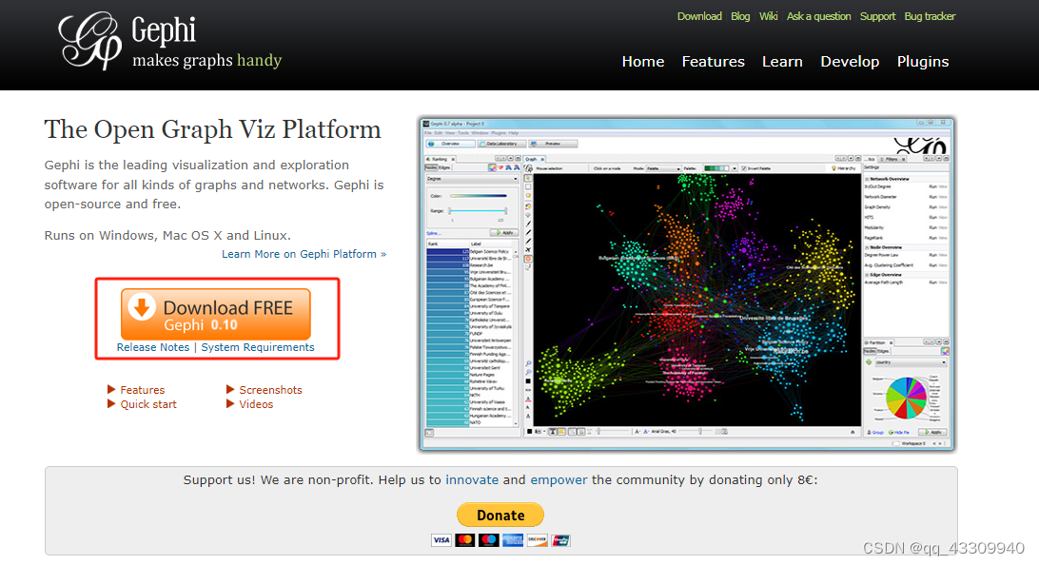
Task: Click the Maestro card icon
Action: [x=489, y=540]
